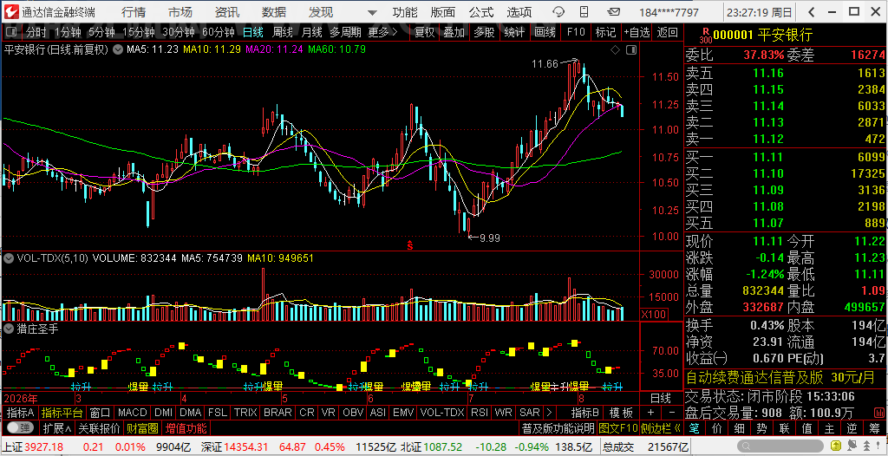The height and width of the screenshot is (456, 888).
Task: Click the customer service headset icon
Action: click(x=558, y=12)
